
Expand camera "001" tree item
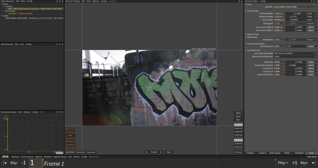tap(6, 9)
